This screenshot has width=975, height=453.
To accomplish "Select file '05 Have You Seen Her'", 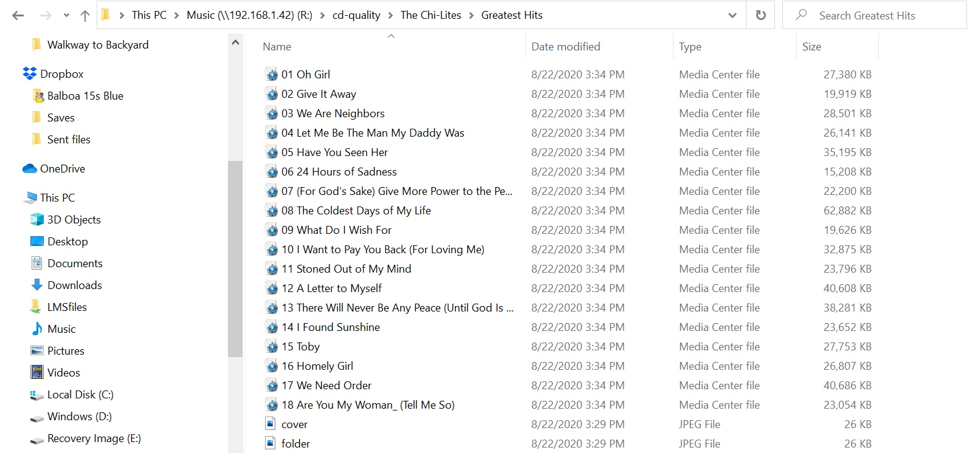I will [334, 152].
